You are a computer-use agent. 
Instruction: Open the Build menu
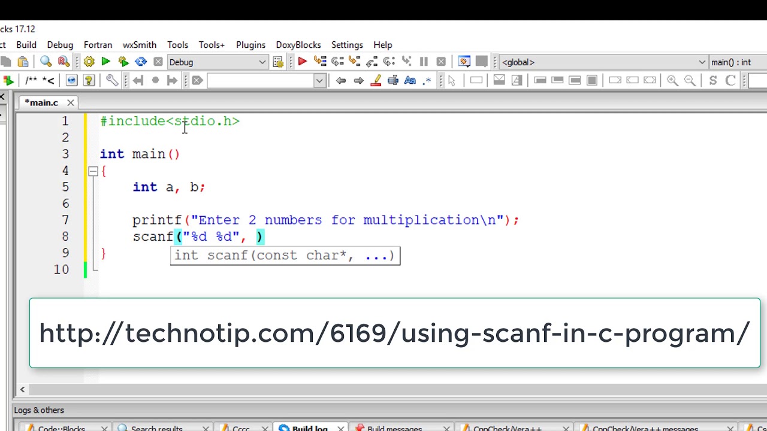(x=26, y=45)
